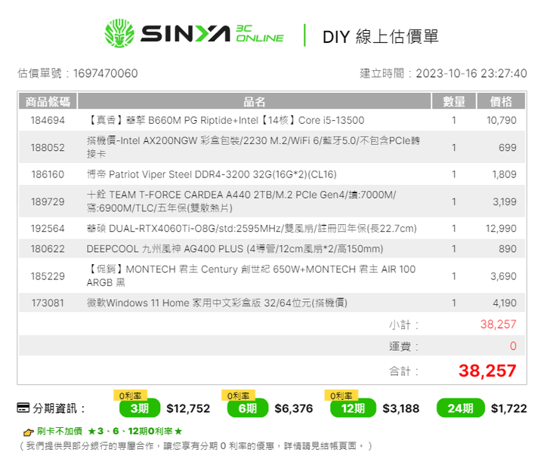
Task: Click price 1,809
Action: 505,174
